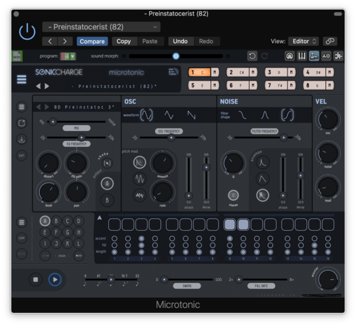
Task: Choose sine pitch mod mode
Action: coord(140,179)
